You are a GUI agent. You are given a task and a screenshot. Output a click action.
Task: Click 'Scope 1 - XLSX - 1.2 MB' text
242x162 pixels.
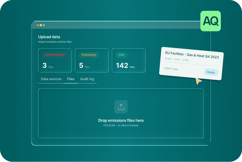point(176,59)
